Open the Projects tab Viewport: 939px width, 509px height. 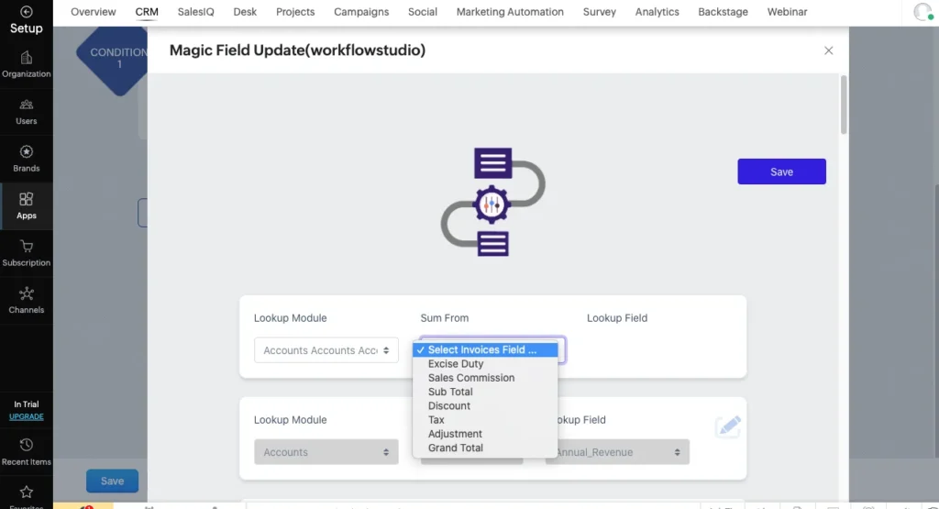click(295, 12)
